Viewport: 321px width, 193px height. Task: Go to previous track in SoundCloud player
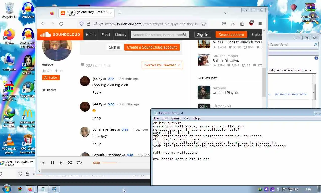point(43,163)
